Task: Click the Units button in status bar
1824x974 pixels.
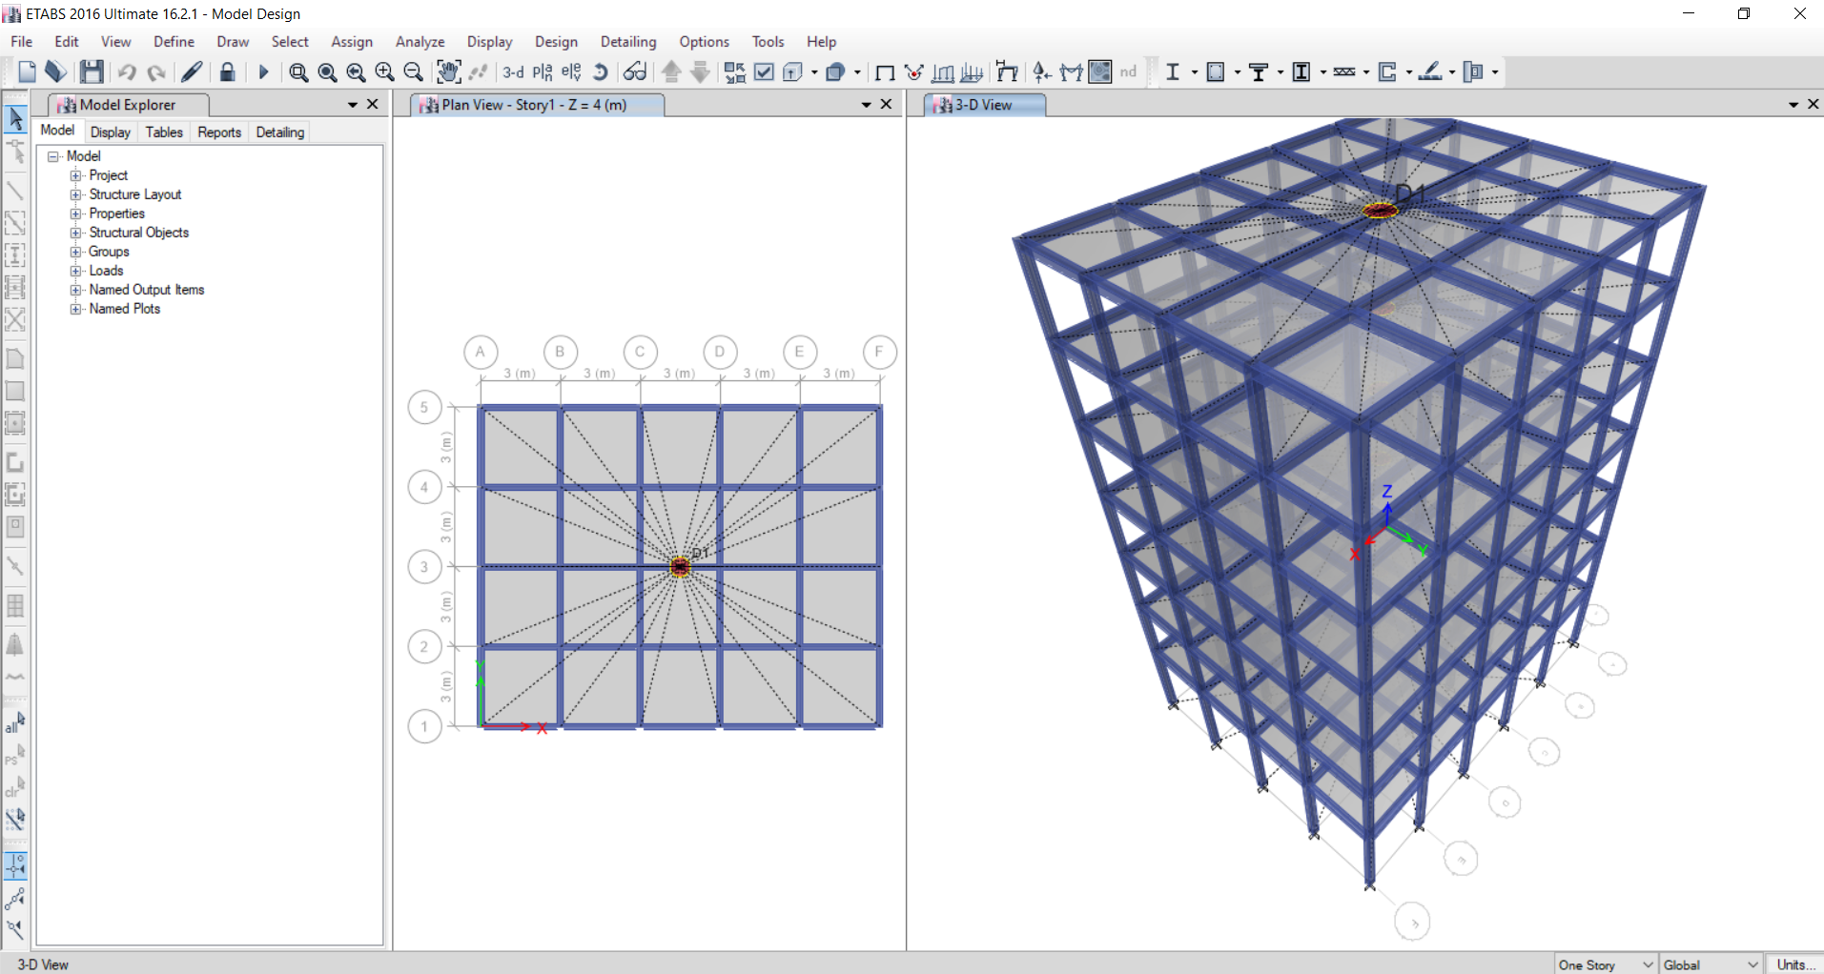Action: point(1796,964)
